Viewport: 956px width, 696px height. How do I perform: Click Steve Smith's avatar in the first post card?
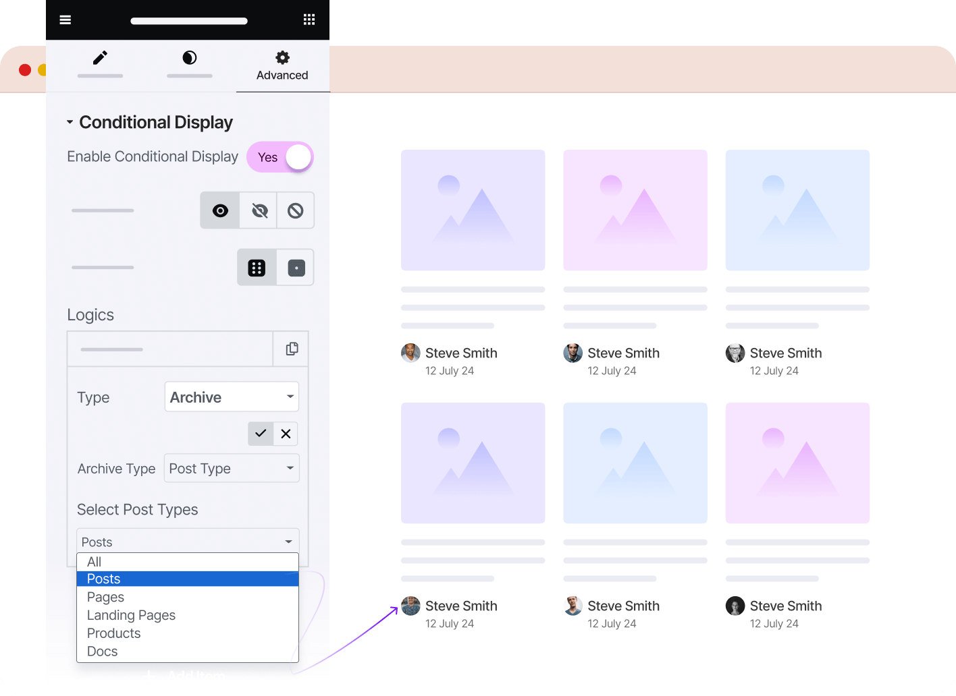[x=410, y=353]
